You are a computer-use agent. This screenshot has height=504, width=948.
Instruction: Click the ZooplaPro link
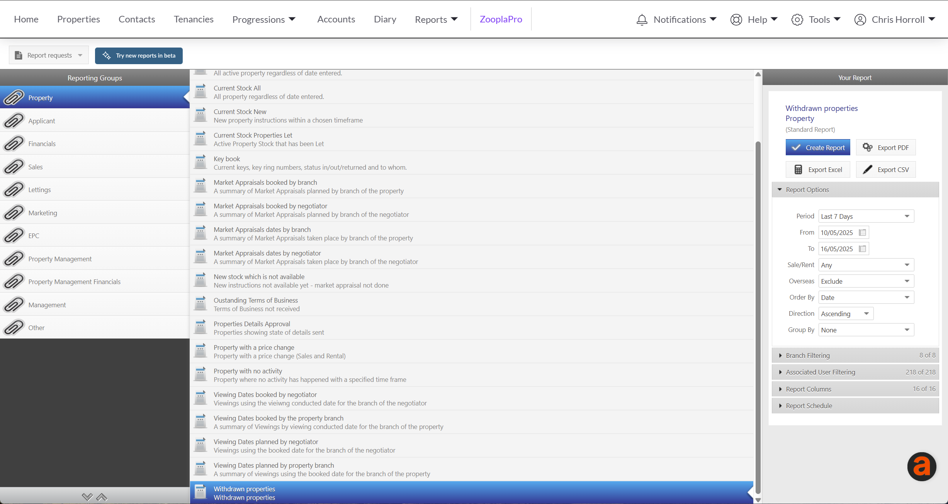(x=501, y=19)
